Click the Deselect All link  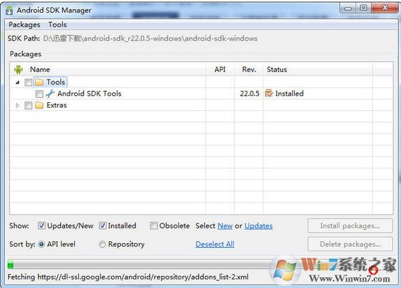coord(215,245)
